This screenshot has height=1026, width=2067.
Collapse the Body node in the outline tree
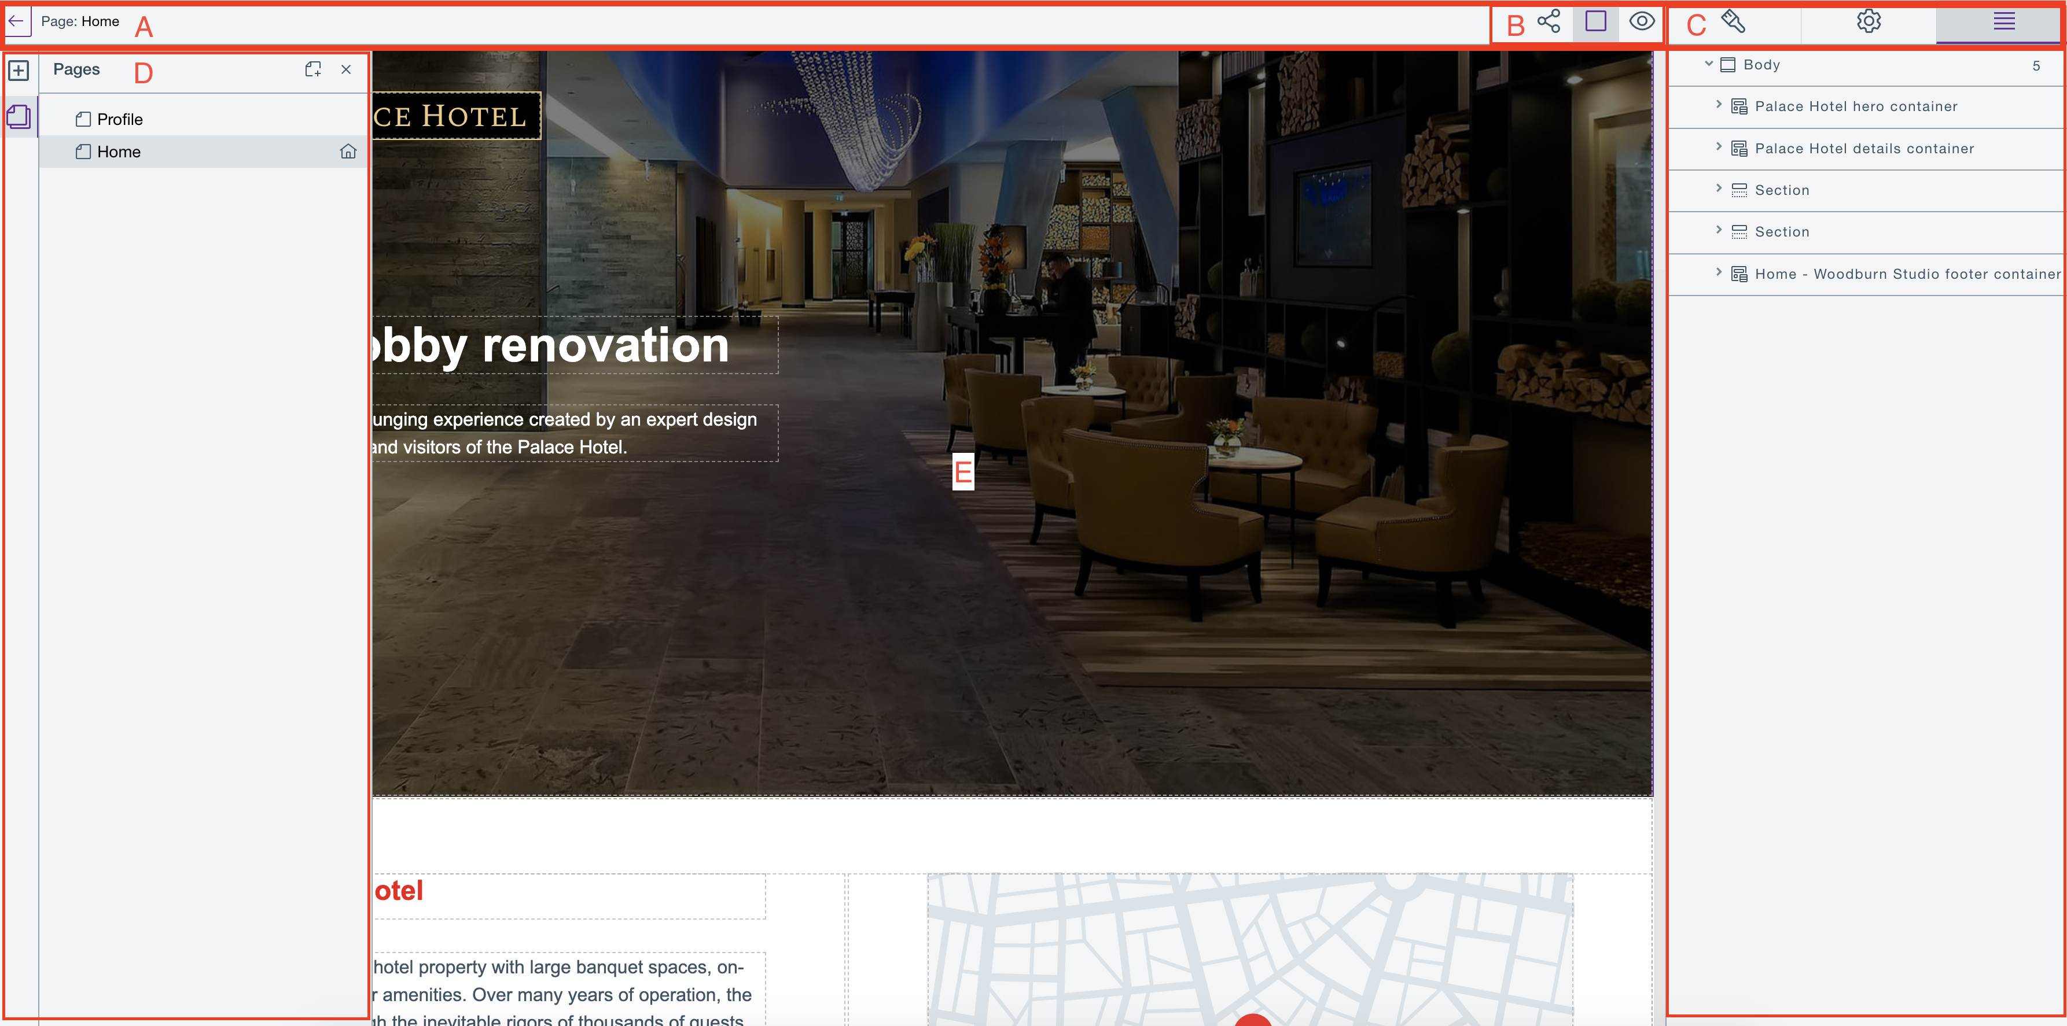click(x=1710, y=65)
